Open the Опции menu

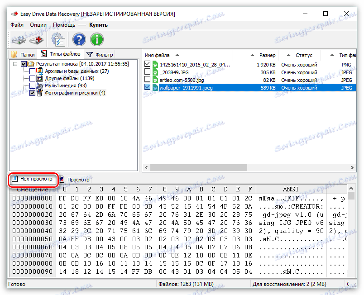pos(38,25)
